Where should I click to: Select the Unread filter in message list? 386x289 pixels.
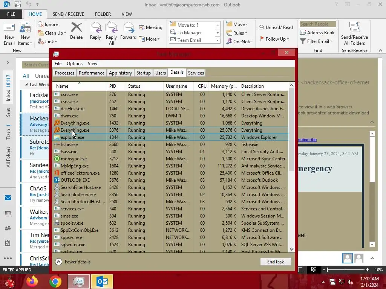click(x=42, y=76)
